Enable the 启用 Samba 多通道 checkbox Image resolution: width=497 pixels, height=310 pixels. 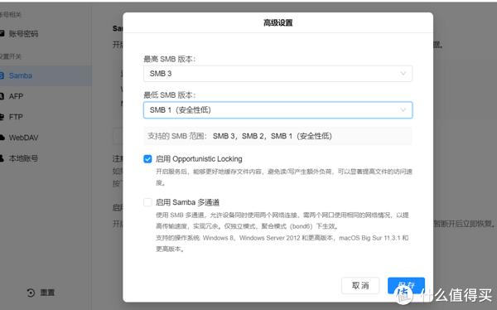tap(147, 202)
